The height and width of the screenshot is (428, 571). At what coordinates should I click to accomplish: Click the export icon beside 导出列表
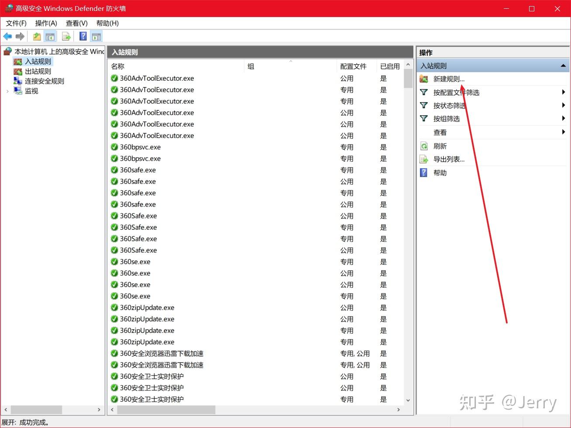[x=424, y=159]
